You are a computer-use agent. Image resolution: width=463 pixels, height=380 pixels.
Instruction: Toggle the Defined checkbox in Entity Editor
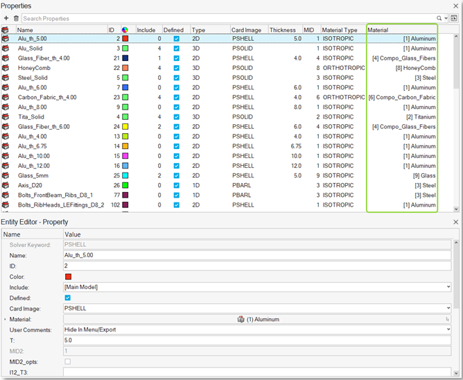(x=68, y=297)
